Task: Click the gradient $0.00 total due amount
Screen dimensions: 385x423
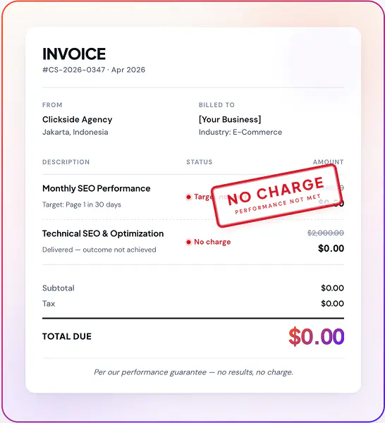Action: pos(317,336)
